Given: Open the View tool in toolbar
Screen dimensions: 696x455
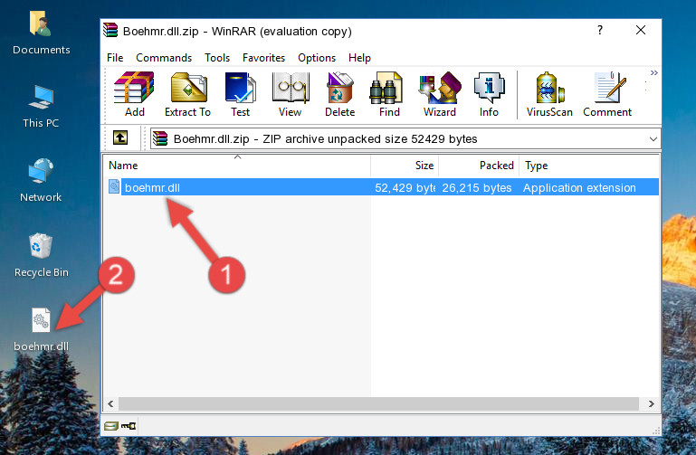Looking at the screenshot, I should (291, 94).
